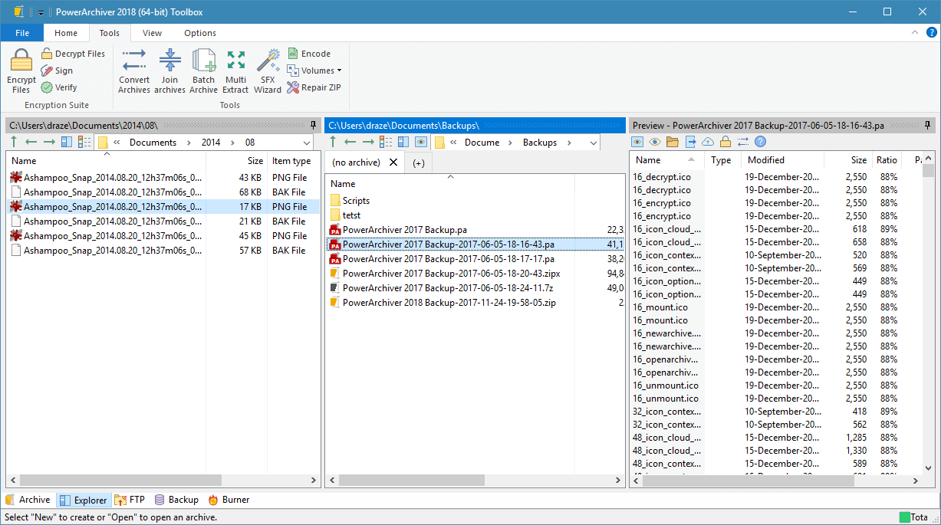This screenshot has height=525, width=941.
Task: Click the Encode tool
Action: 309,54
